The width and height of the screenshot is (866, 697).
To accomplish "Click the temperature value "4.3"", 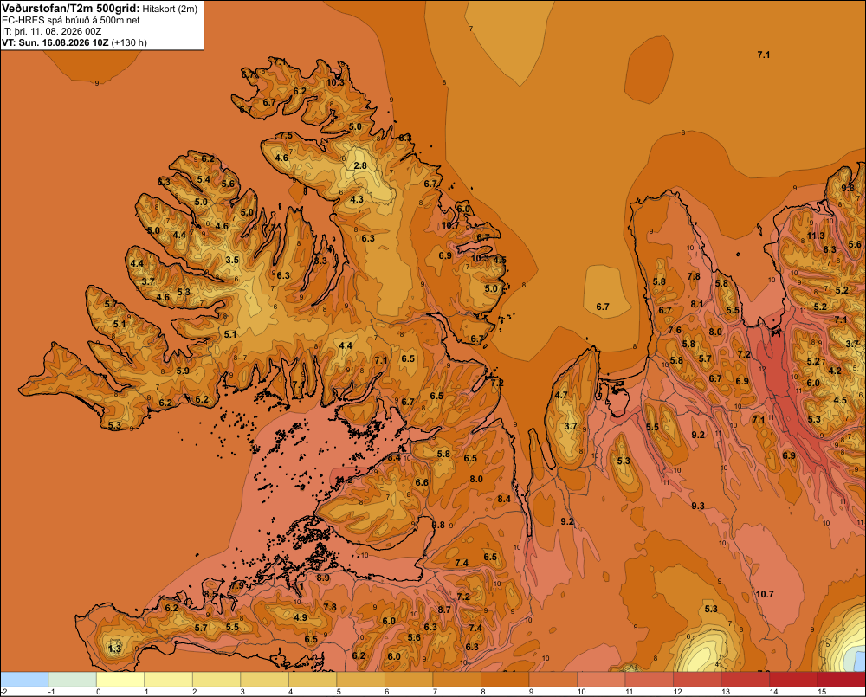I will [357, 199].
